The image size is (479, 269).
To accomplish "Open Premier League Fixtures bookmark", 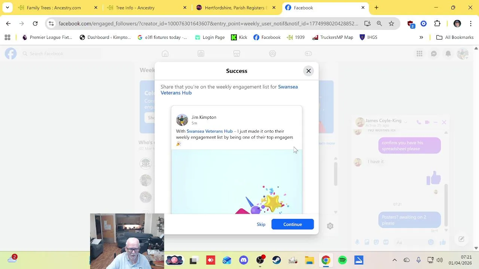I will (x=47, y=37).
